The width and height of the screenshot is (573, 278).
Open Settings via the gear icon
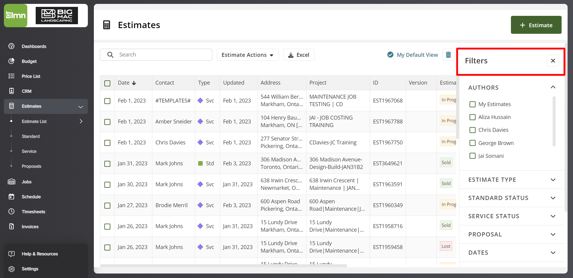click(11, 269)
